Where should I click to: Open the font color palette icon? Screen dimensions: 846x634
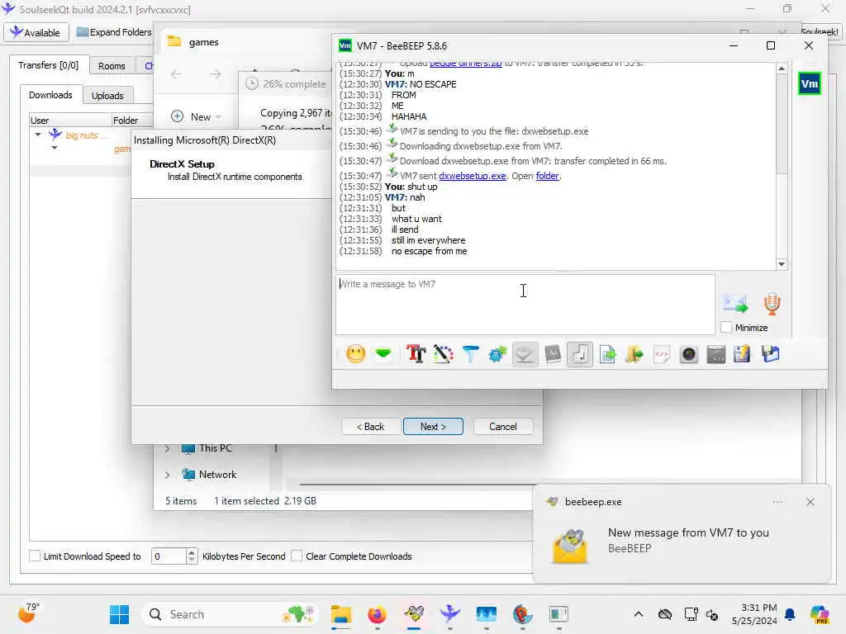point(443,354)
